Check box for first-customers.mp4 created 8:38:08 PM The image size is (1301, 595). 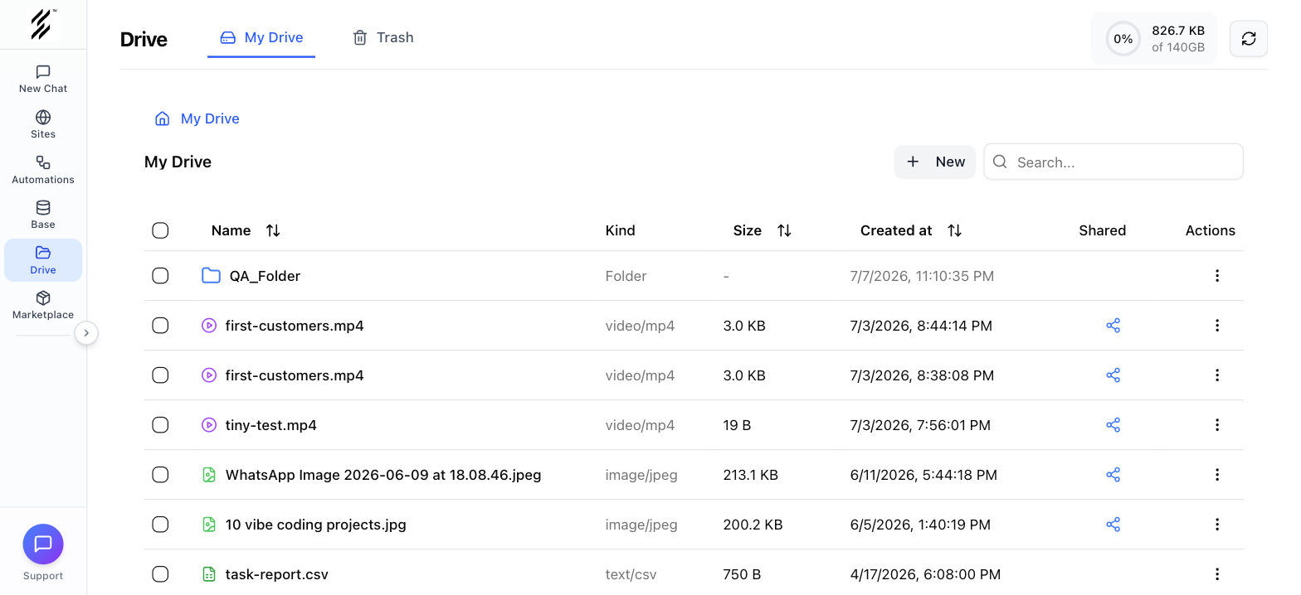click(x=160, y=375)
